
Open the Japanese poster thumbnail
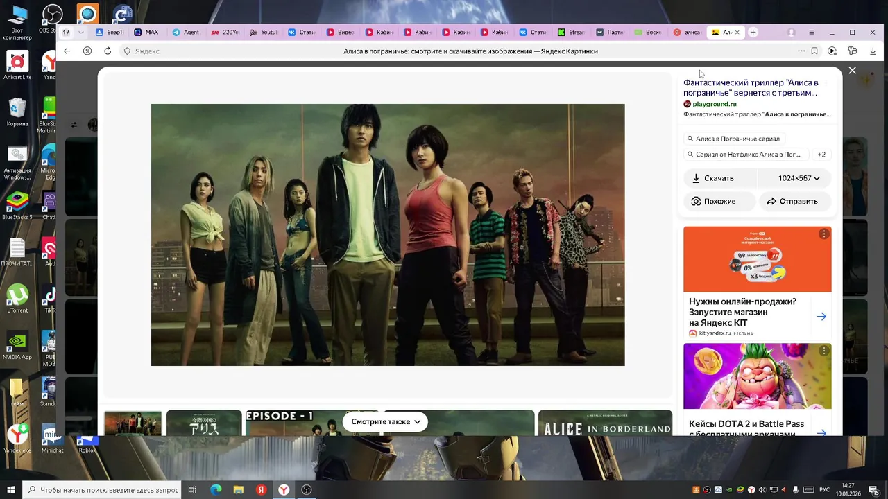(x=204, y=423)
